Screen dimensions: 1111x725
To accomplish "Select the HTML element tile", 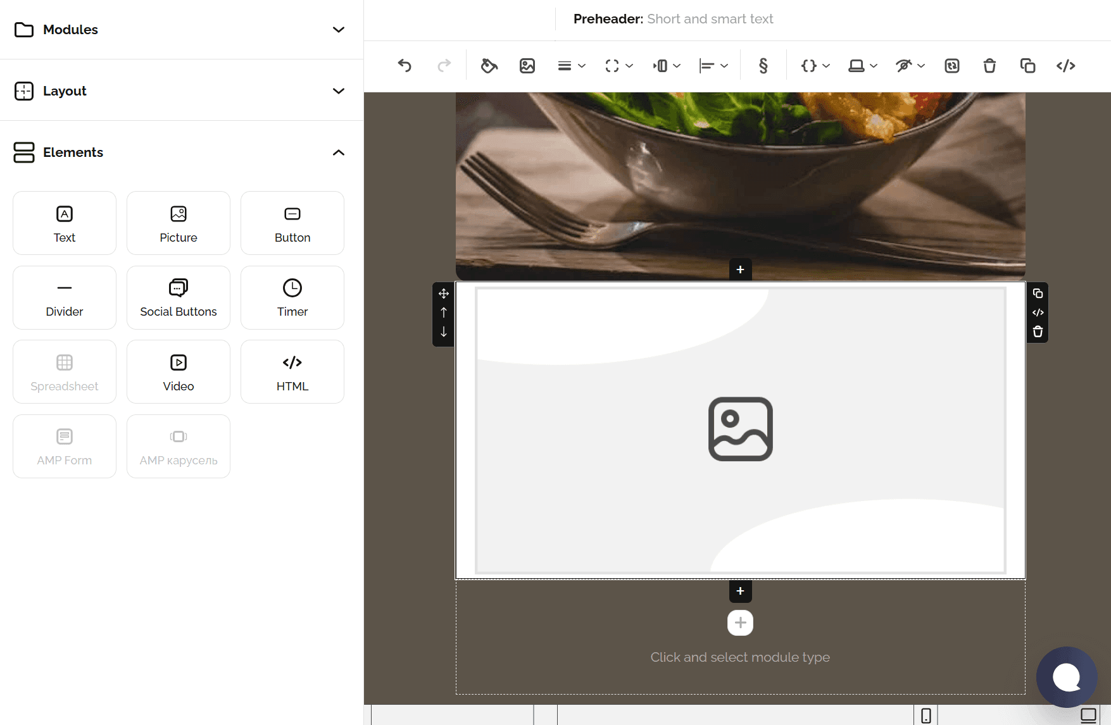I will pyautogui.click(x=292, y=372).
